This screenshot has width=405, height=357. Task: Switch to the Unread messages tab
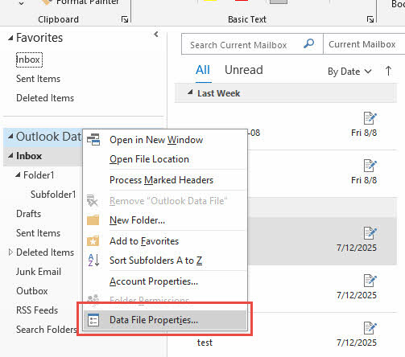coord(244,70)
